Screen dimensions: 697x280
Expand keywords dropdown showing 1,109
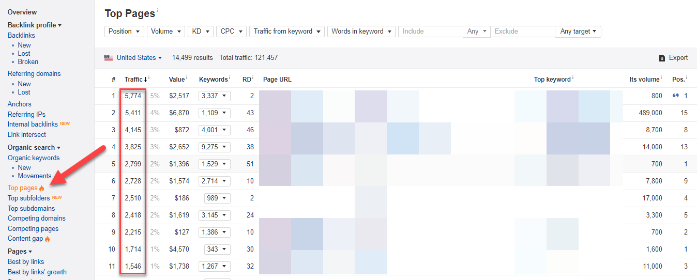pos(215,113)
